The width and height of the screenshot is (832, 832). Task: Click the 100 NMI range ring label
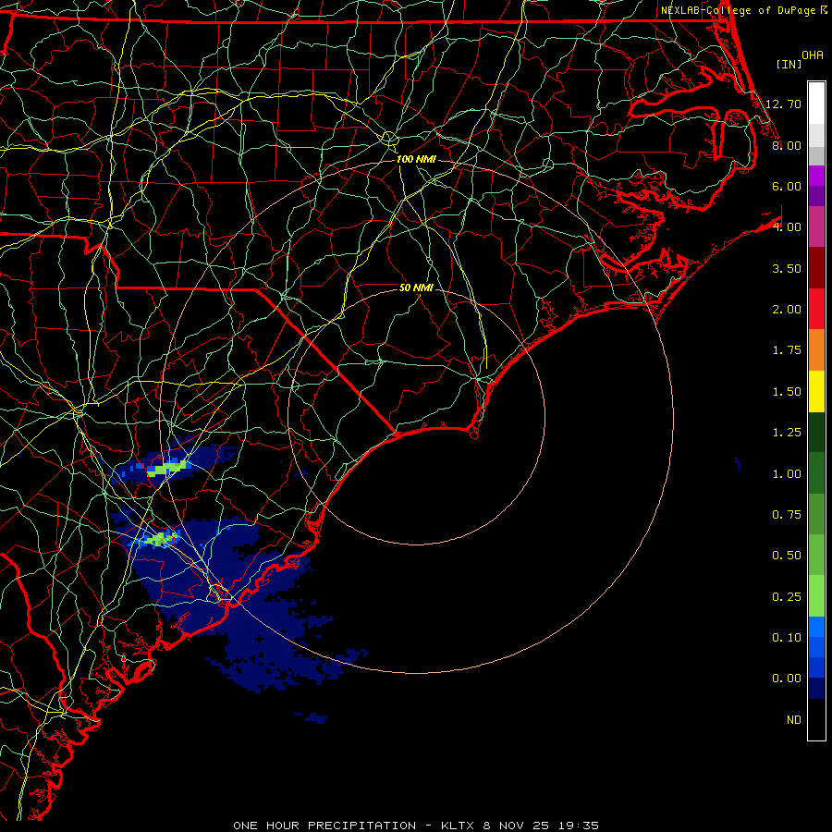(416, 159)
